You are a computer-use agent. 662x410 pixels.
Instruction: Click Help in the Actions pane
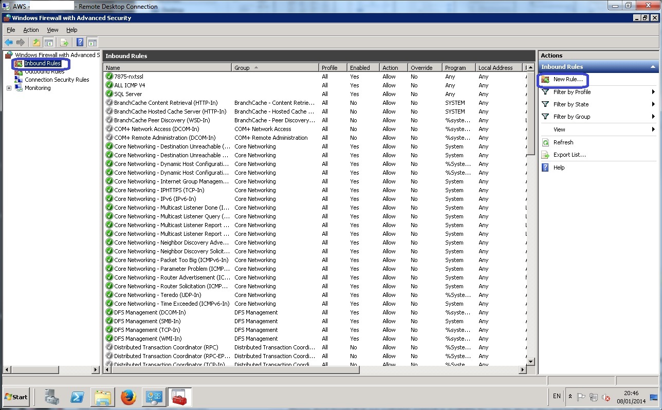click(x=559, y=167)
